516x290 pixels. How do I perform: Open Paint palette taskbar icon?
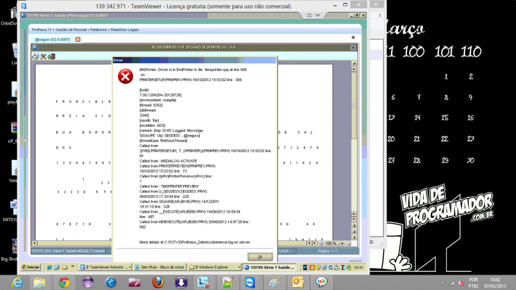pyautogui.click(x=274, y=282)
